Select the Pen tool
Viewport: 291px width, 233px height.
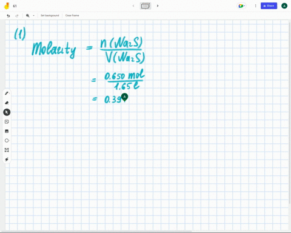7,93
